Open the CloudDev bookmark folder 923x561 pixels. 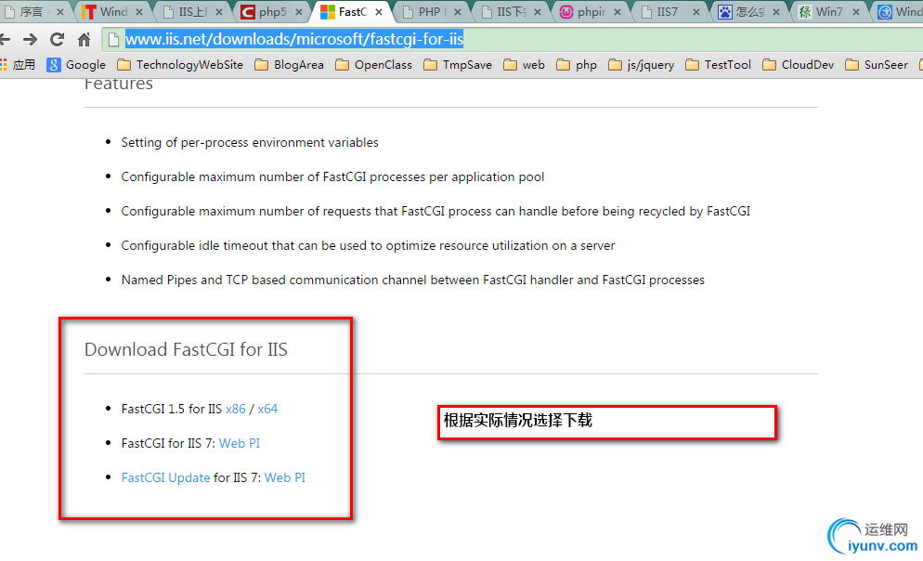point(799,65)
